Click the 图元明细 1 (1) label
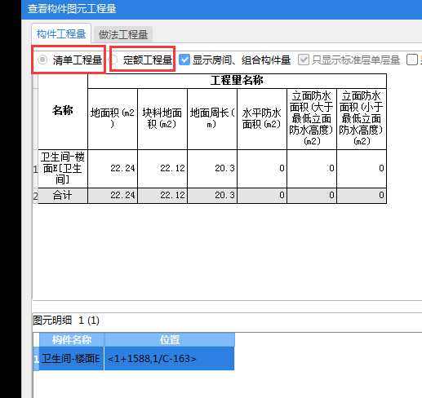 (x=66, y=321)
